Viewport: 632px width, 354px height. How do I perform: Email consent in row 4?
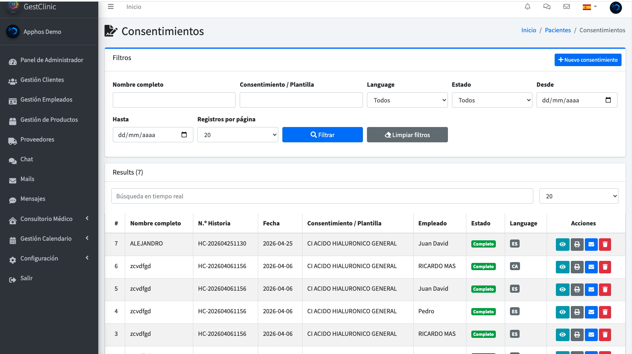coord(591,312)
